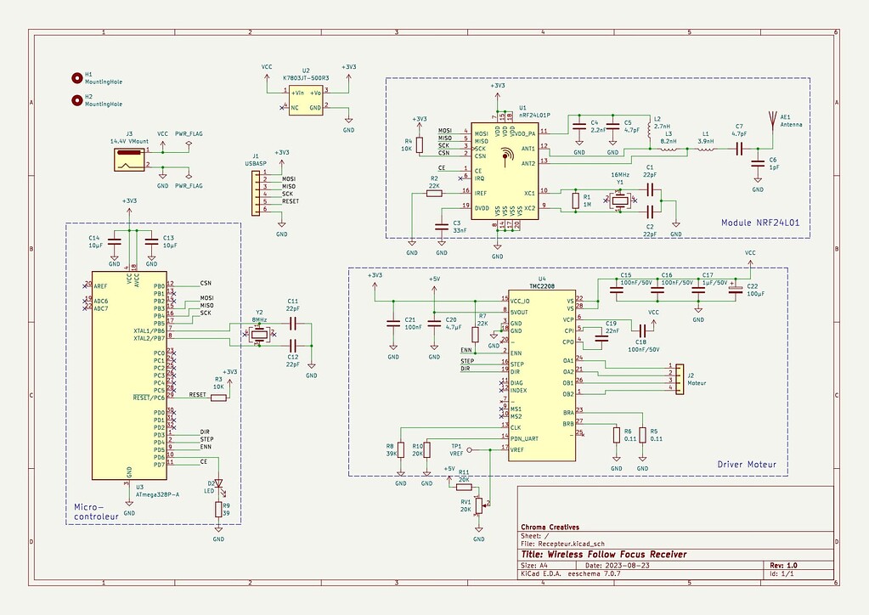Select the LED symbol D2
Image resolution: width=869 pixels, height=615 pixels.
click(x=219, y=482)
